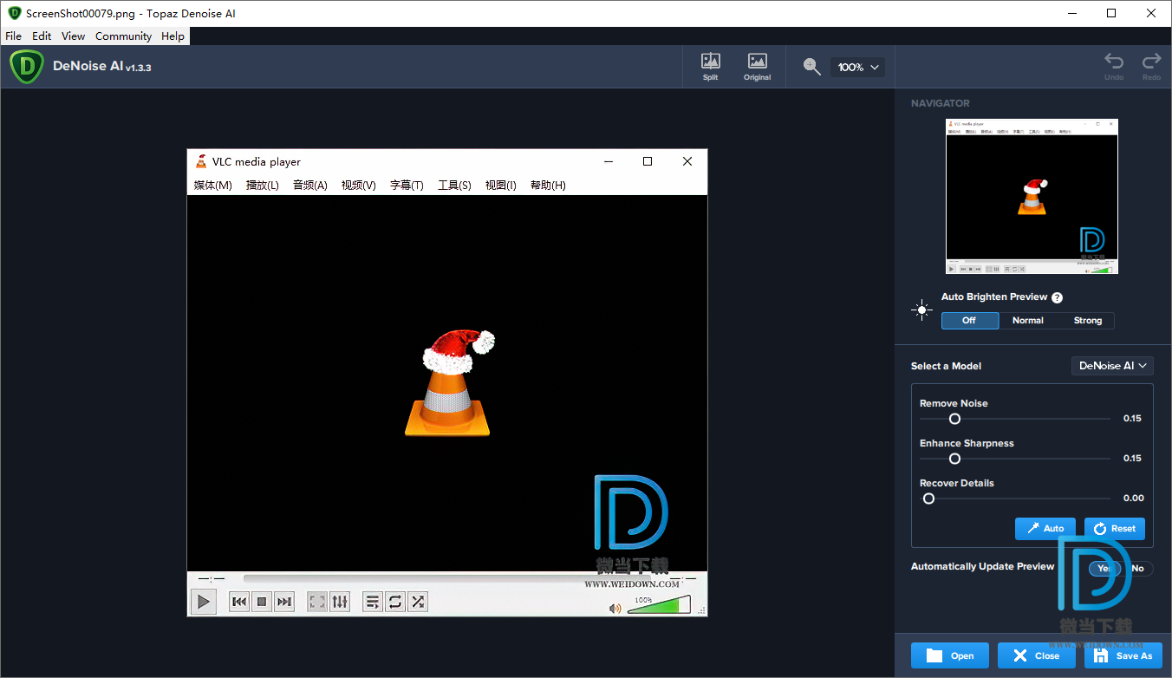Close the current image
1172x678 pixels.
[1037, 655]
